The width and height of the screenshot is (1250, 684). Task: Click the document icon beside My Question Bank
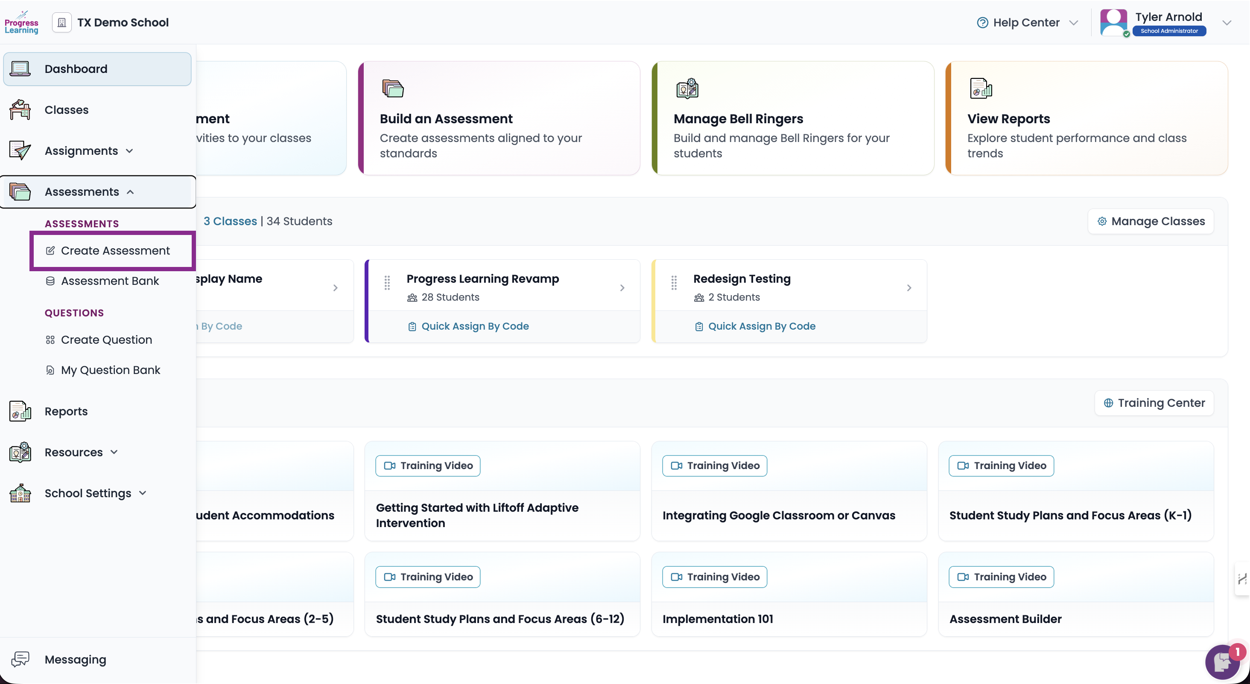pos(50,371)
